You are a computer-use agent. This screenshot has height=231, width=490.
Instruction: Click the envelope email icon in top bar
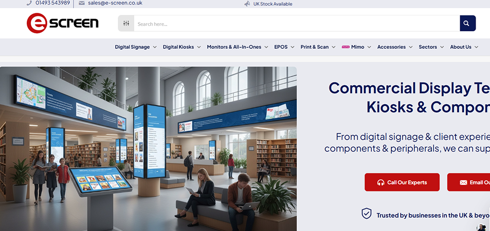[x=82, y=3]
